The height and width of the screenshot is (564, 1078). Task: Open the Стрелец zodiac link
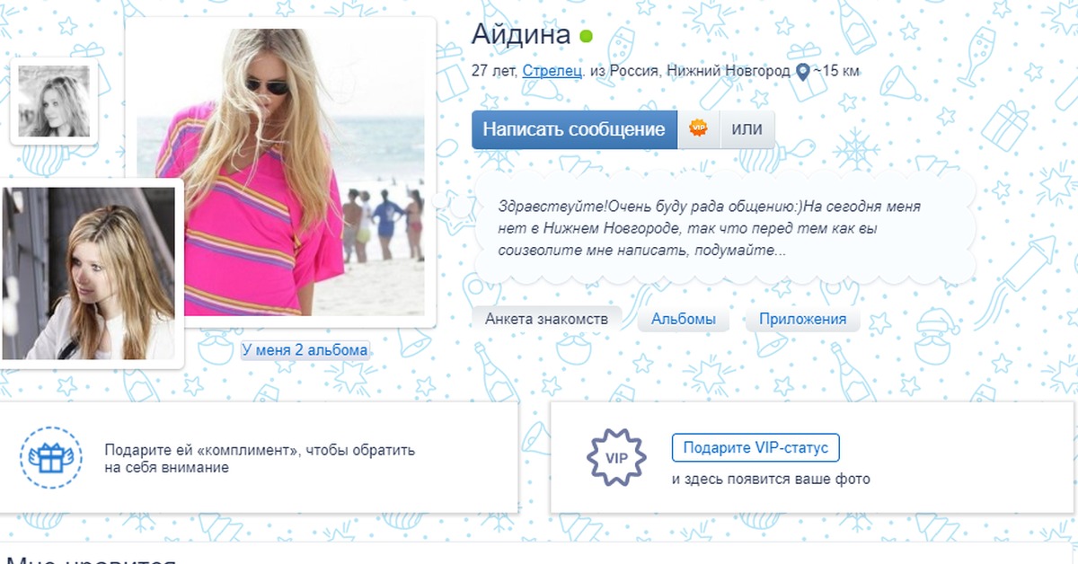tap(552, 70)
